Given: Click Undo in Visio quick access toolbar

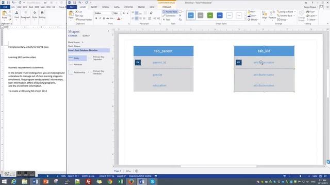Looking at the screenshot, I should coord(80,3).
